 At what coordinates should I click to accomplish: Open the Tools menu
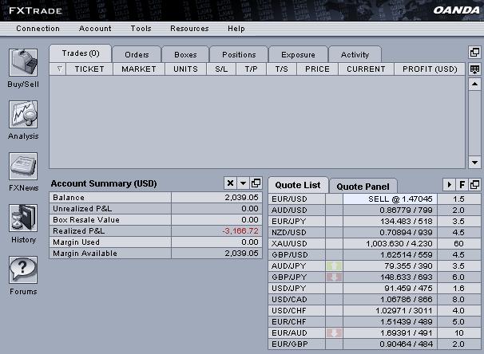[141, 29]
